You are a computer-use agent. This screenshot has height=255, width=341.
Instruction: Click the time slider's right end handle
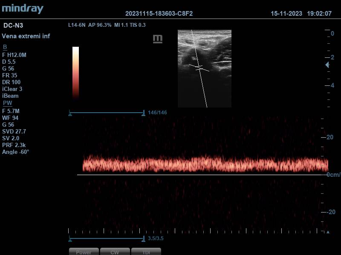coord(144,238)
